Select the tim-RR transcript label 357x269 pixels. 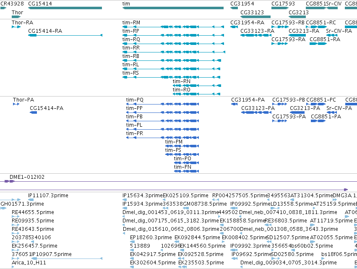(x=131, y=48)
